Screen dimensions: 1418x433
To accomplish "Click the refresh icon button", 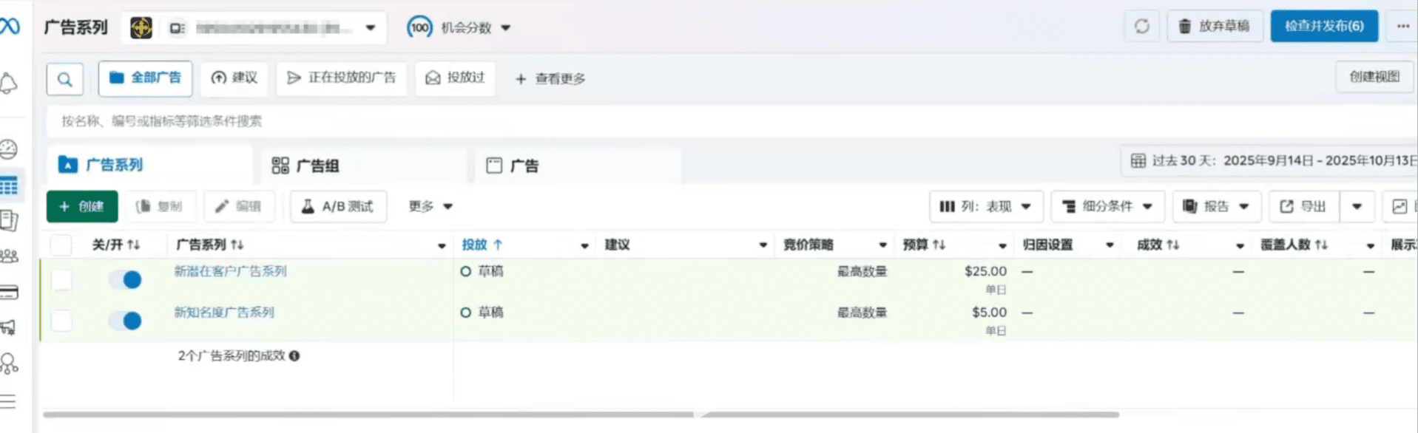I will point(1142,27).
